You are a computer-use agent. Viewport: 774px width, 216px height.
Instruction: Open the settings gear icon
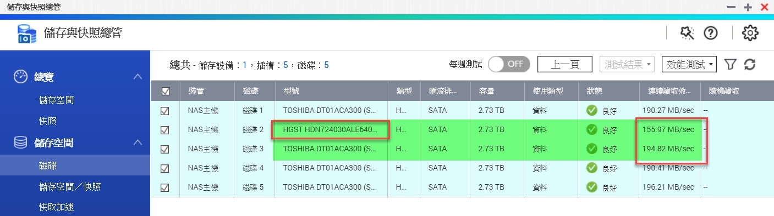tap(750, 33)
